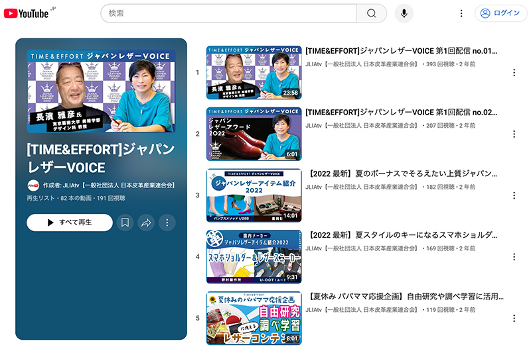Click the 119 回視聴 view count text
Screen dimensions: 531x351
click(x=440, y=310)
